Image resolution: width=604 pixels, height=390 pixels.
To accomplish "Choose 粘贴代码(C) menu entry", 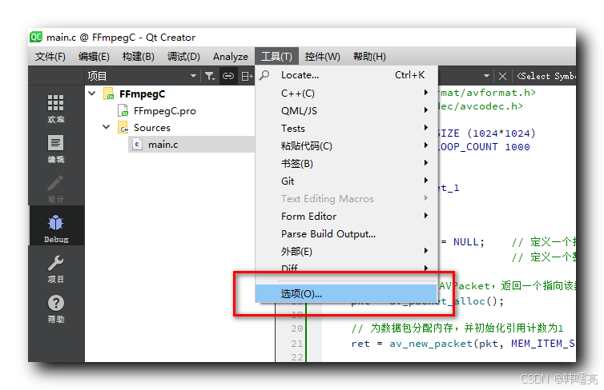I will [346, 145].
